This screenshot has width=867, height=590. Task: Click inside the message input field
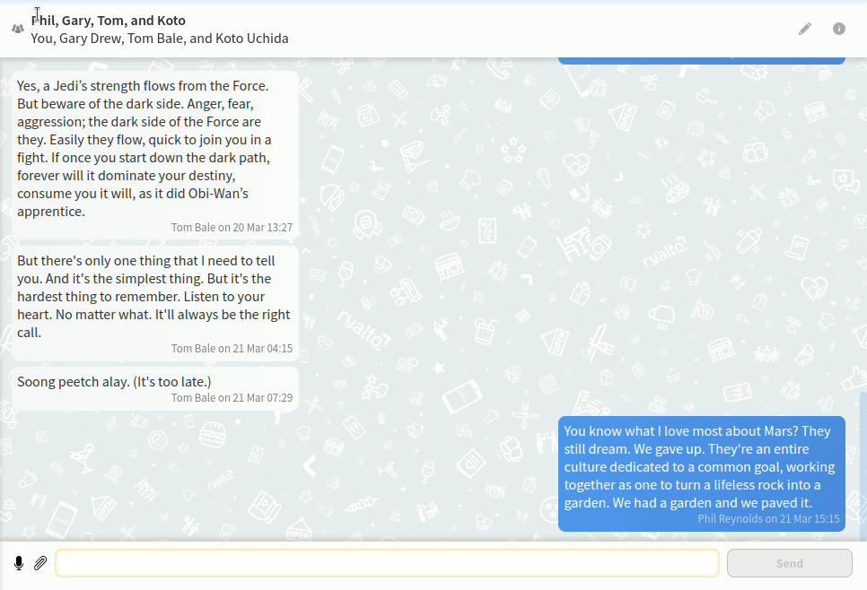[x=386, y=562]
